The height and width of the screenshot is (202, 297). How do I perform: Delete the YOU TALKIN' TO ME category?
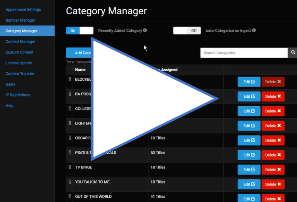click(x=273, y=184)
